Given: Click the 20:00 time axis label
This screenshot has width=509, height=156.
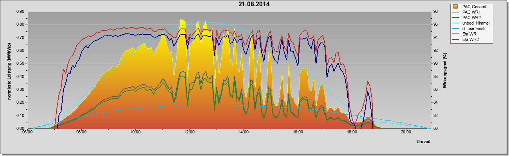Looking at the screenshot, I should pos(406,132).
